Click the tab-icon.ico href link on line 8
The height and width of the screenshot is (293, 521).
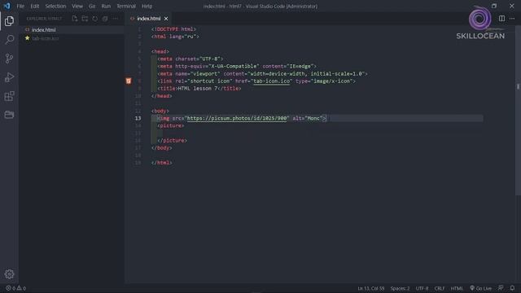(x=271, y=81)
